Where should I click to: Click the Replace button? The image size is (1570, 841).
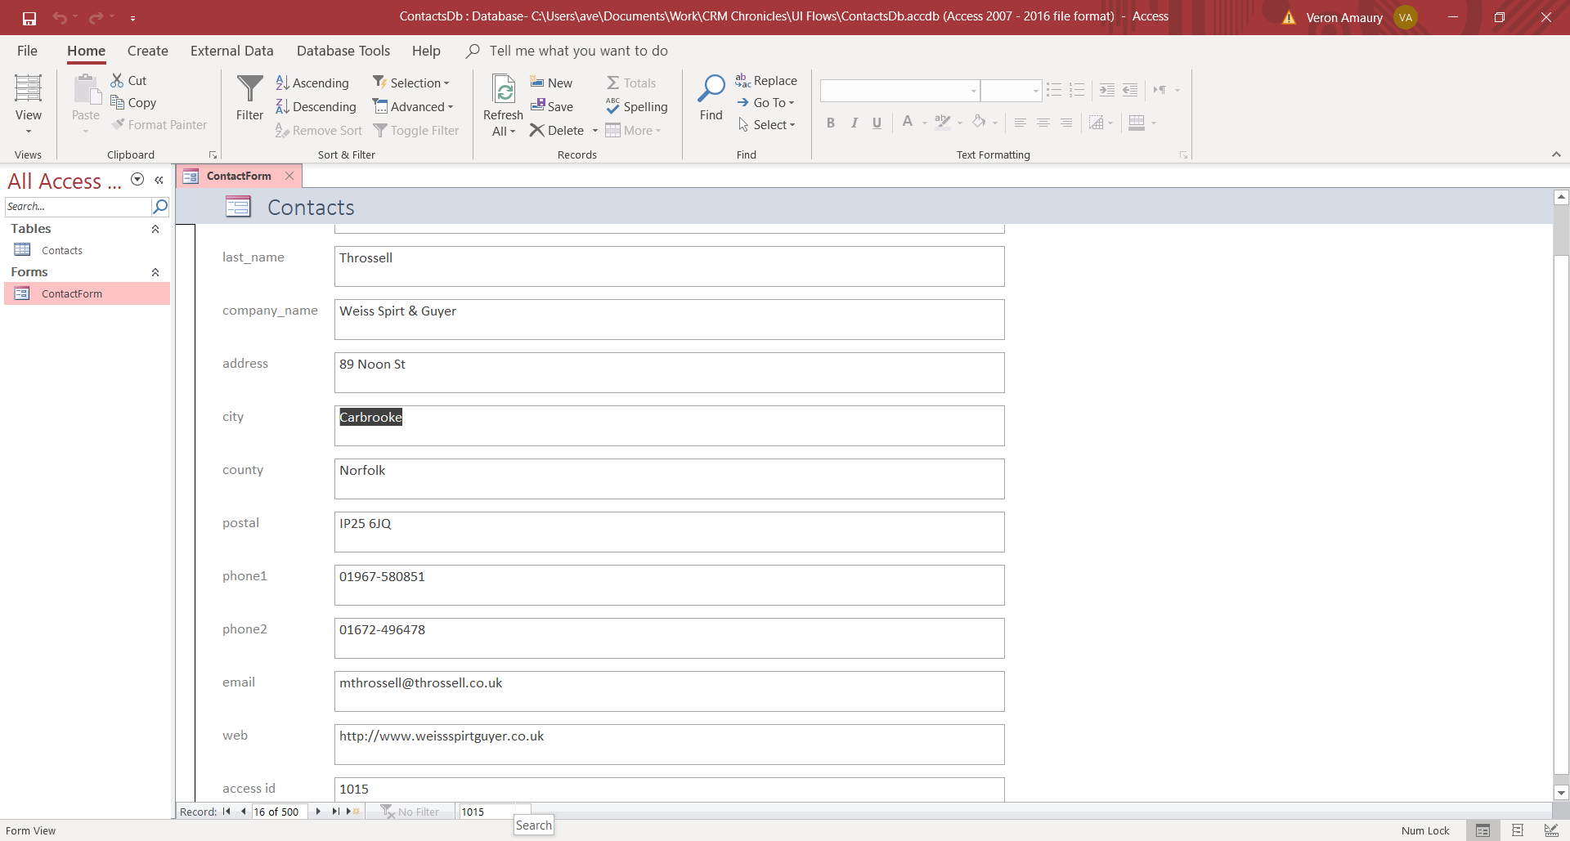(x=766, y=81)
